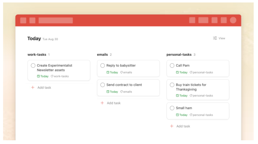The width and height of the screenshot is (258, 144).
Task: Add task under work-tasks column
Action: click(41, 88)
